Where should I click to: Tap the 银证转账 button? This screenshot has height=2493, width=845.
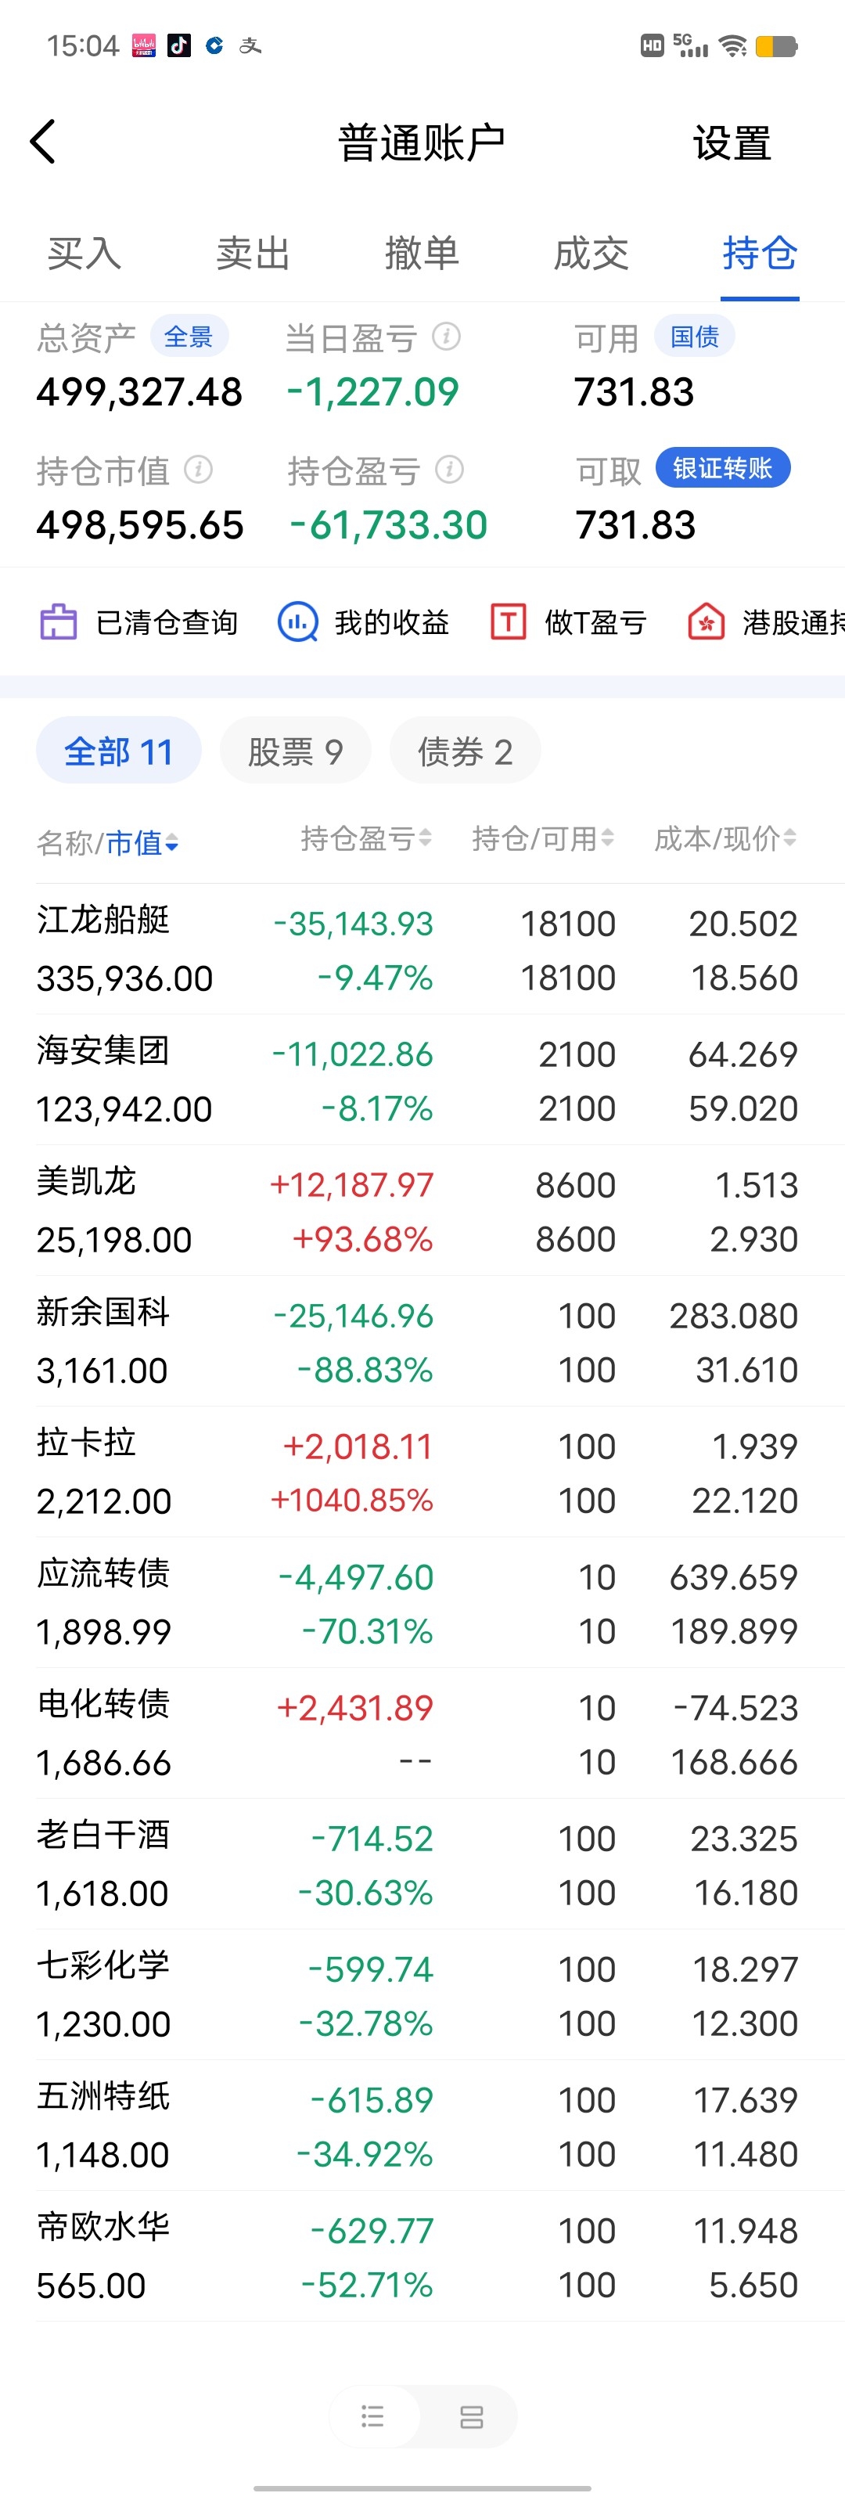(723, 468)
